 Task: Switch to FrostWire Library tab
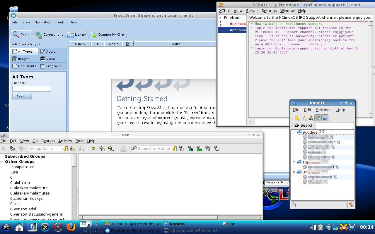(76, 35)
